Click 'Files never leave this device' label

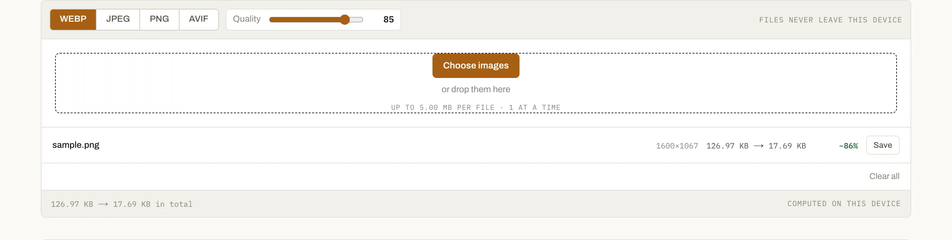(830, 20)
